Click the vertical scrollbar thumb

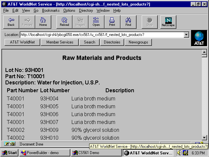click(x=204, y=56)
